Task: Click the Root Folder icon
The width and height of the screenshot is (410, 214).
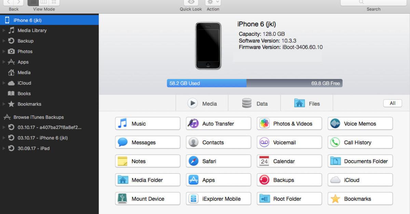Action: tap(264, 199)
